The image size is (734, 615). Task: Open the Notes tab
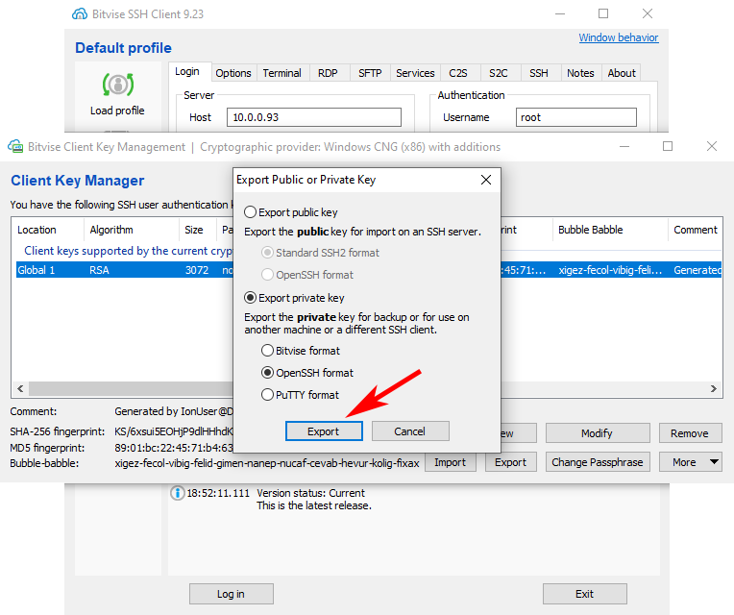click(x=580, y=73)
